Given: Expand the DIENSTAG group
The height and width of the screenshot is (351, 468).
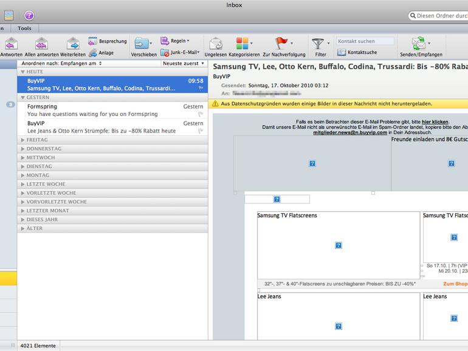Looking at the screenshot, I should [x=22, y=166].
